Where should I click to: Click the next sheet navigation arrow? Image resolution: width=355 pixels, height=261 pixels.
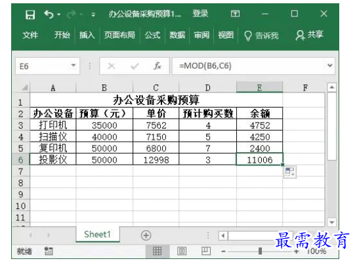[48, 235]
